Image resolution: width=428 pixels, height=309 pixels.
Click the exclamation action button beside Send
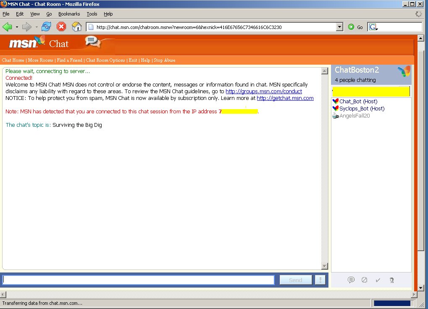(320, 280)
